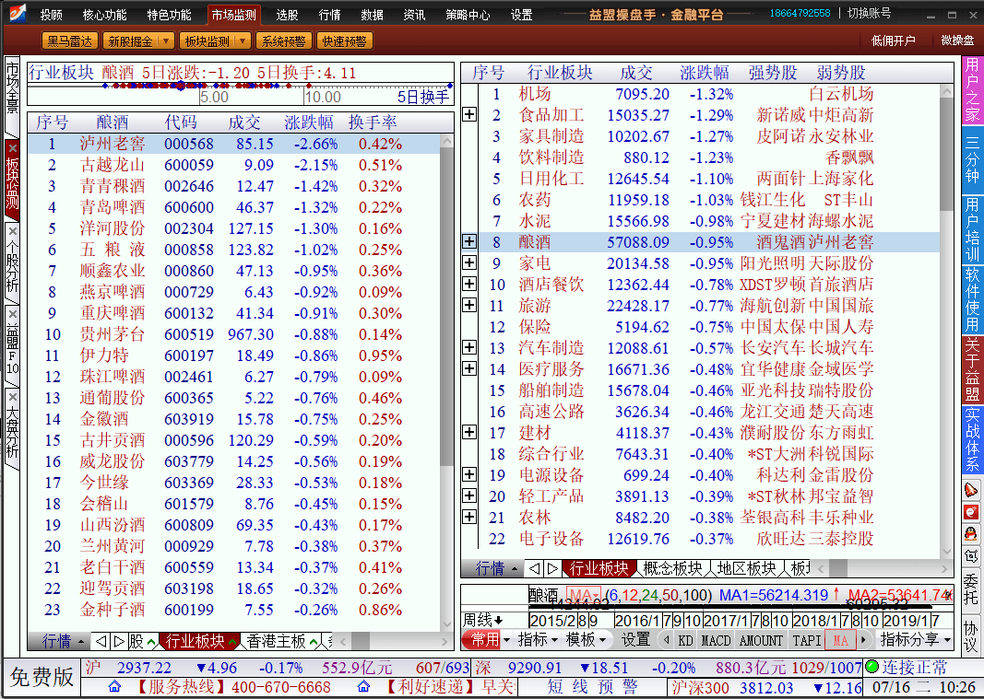Screen dimensions: 984x699
Task: Click the 短线预警 status bar button
Action: [x=592, y=687]
